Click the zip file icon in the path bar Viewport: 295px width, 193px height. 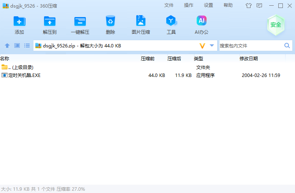(x=38, y=46)
